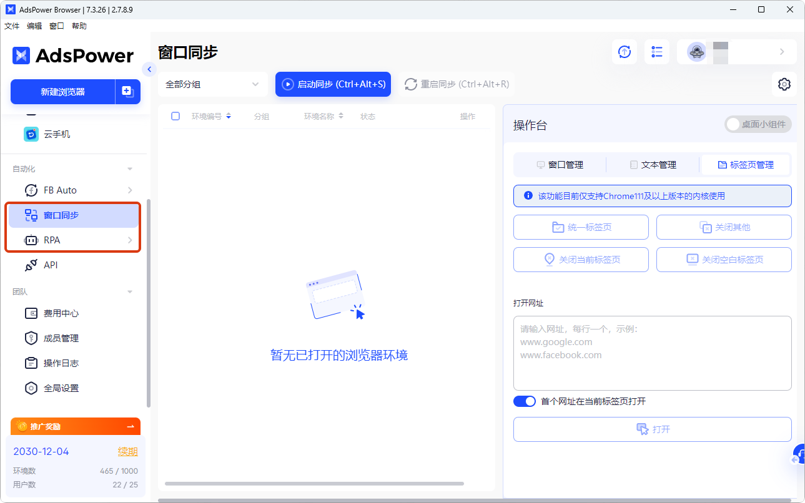
Task: Open the settings gear icon
Action: click(784, 84)
